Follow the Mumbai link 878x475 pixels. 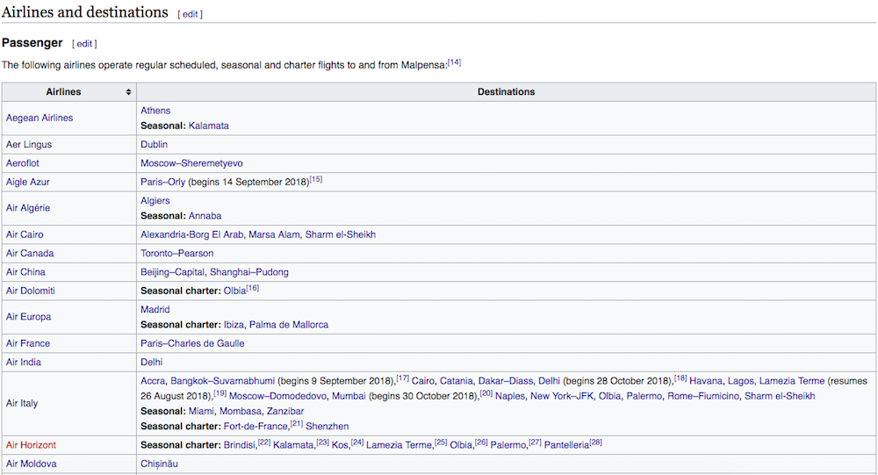coord(349,396)
